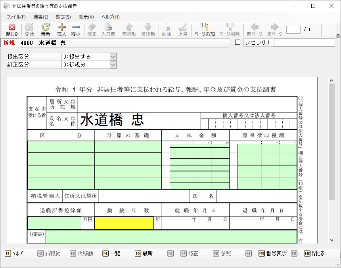The height and width of the screenshot is (268, 341).
Task: Expand the toolbar overflow arrow at right edge
Action: pyautogui.click(x=338, y=36)
